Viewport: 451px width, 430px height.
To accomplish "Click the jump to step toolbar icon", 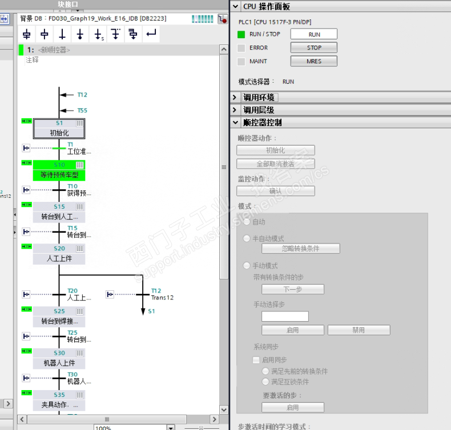I will [98, 34].
